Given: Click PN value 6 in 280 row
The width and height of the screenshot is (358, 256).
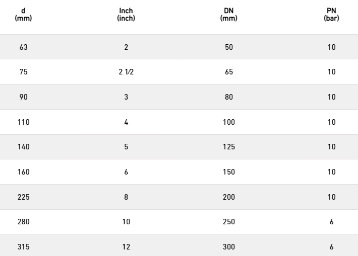Looking at the screenshot, I should click(x=331, y=222).
